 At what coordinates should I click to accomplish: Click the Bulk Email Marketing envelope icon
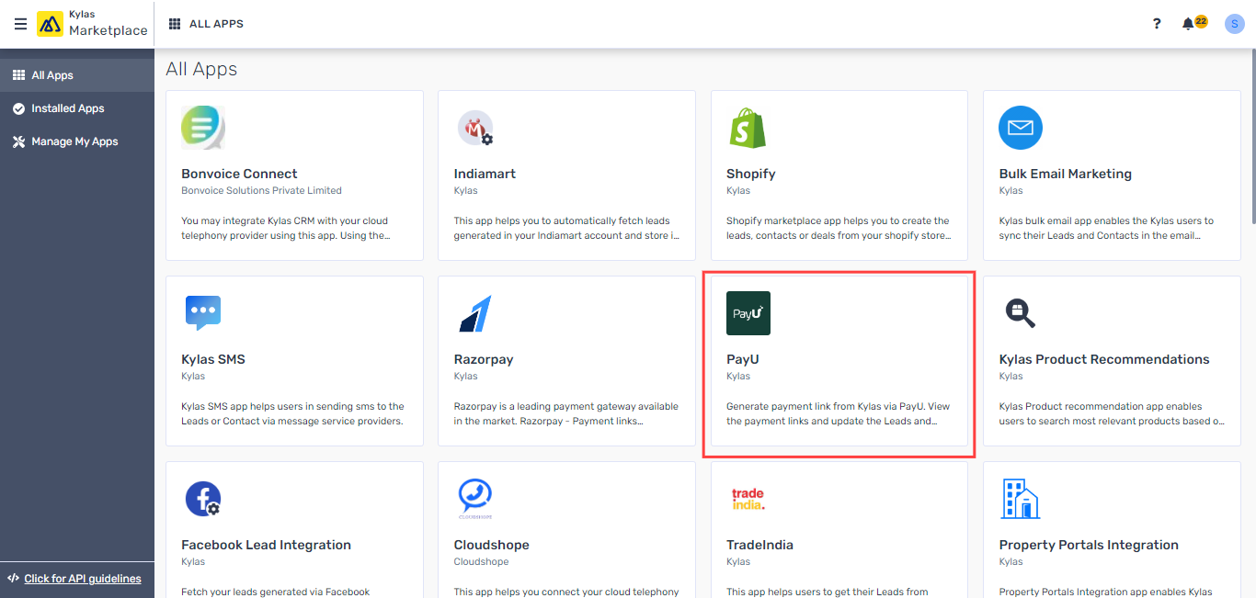1021,128
